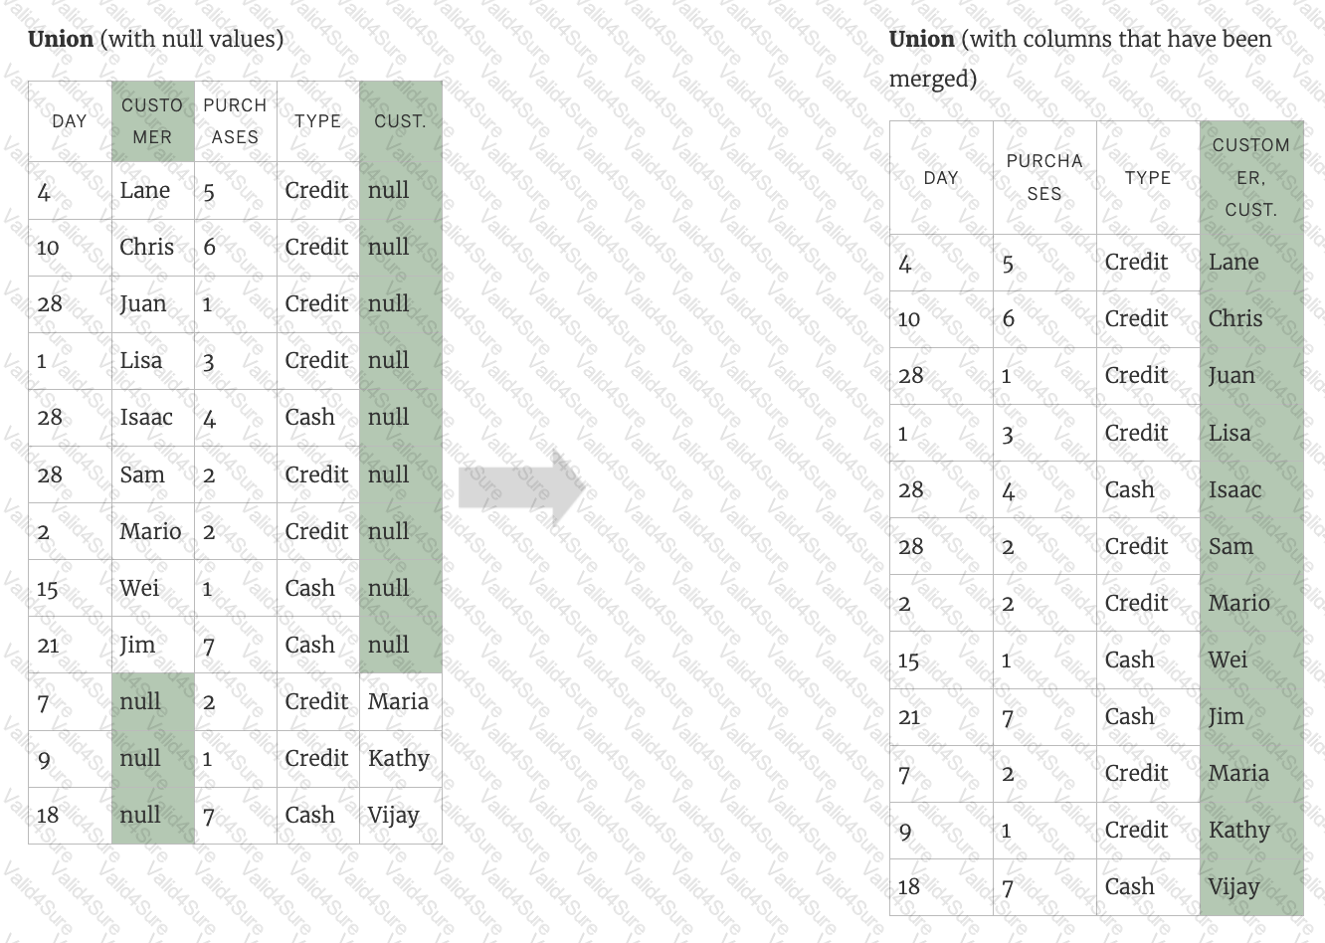This screenshot has width=1325, height=943.
Task: Click the DAY header in merged table
Action: pos(941,178)
